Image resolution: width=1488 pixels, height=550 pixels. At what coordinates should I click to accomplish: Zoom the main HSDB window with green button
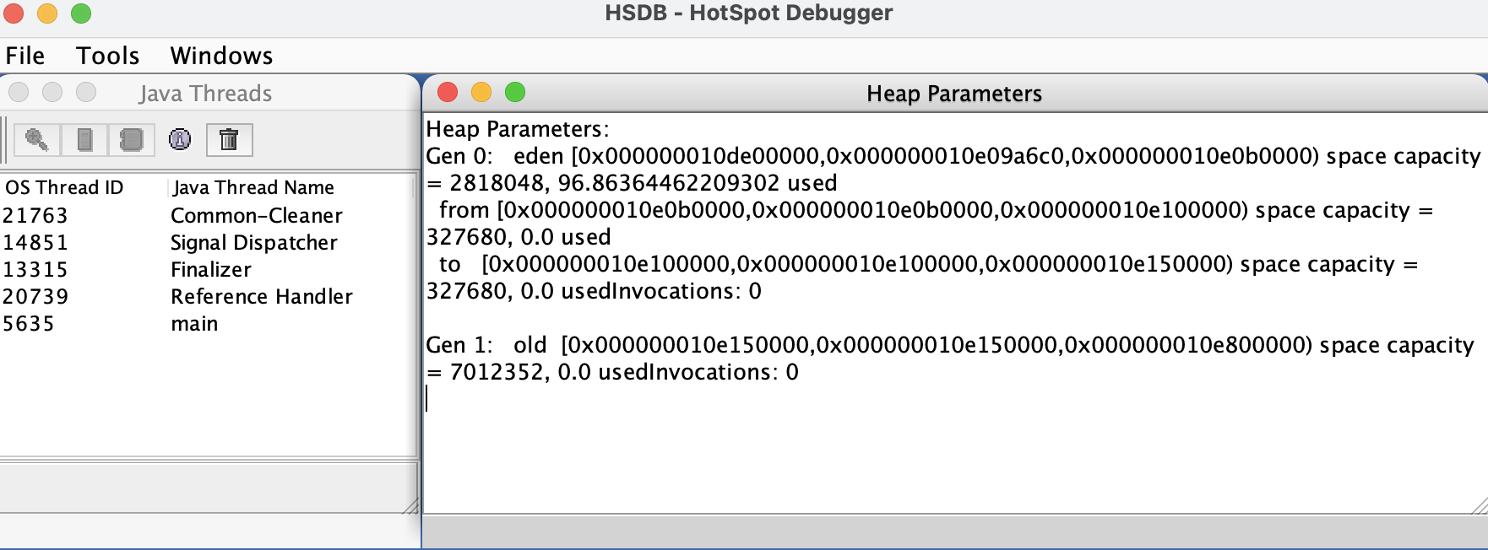click(x=81, y=13)
